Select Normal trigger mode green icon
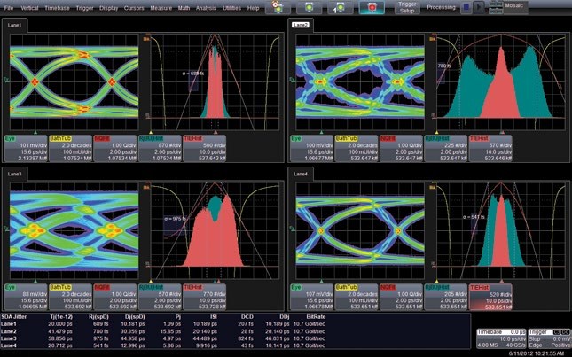 pyautogui.click(x=309, y=7)
